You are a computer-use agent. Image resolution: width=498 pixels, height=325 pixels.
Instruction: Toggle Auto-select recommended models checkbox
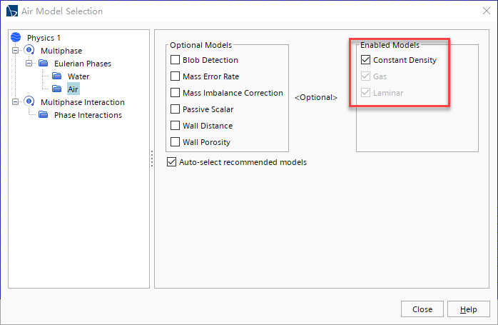(171, 162)
